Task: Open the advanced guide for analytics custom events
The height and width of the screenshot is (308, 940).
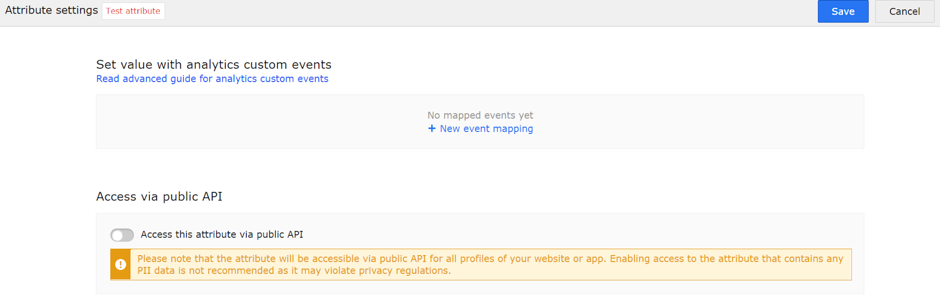Action: tap(212, 79)
